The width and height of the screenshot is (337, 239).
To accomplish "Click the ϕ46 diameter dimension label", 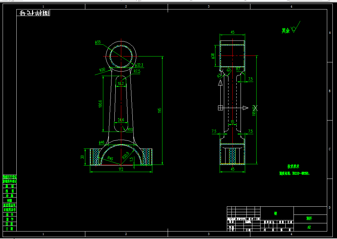I will coord(101,142).
